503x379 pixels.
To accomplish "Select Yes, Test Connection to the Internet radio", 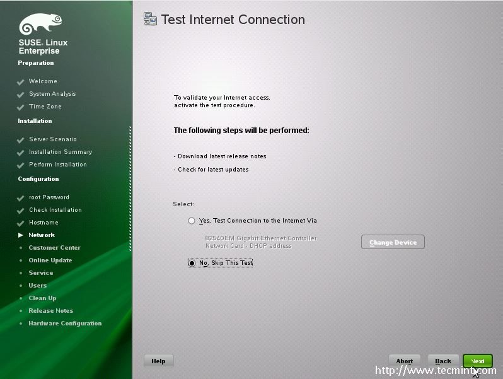I will [192, 221].
